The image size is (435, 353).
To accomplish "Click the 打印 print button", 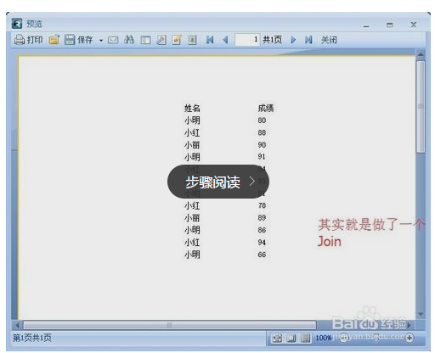I will click(28, 40).
